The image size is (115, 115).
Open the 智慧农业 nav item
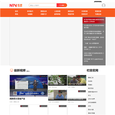[98, 11]
